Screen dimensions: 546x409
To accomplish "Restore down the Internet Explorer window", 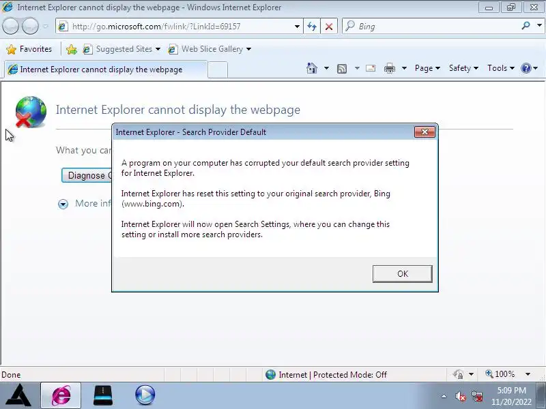I will point(511,7).
